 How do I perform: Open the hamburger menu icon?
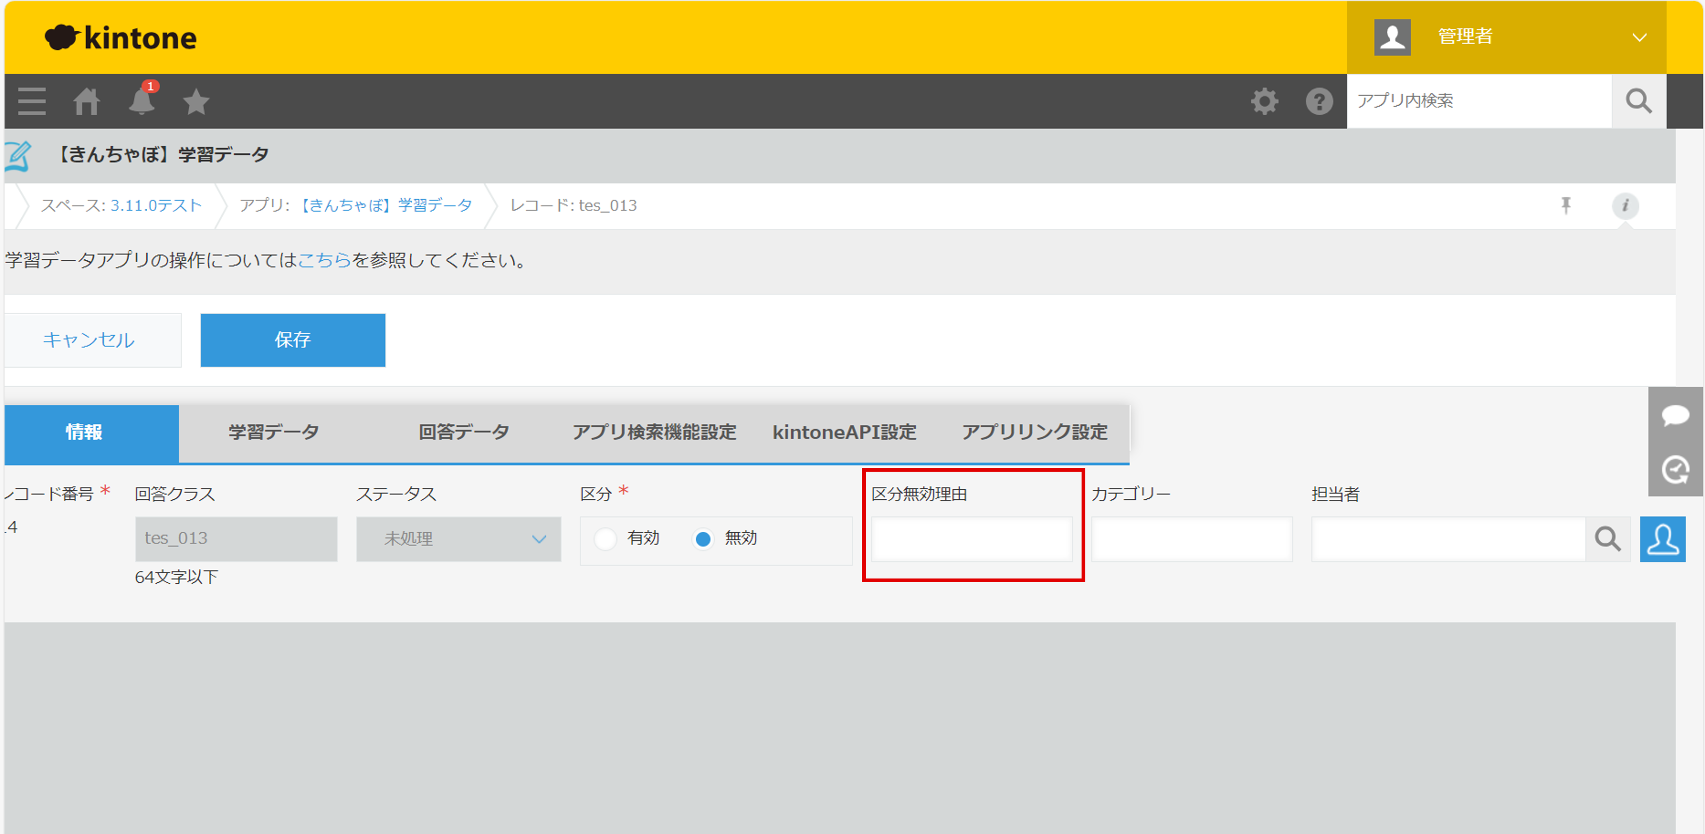coord(32,101)
